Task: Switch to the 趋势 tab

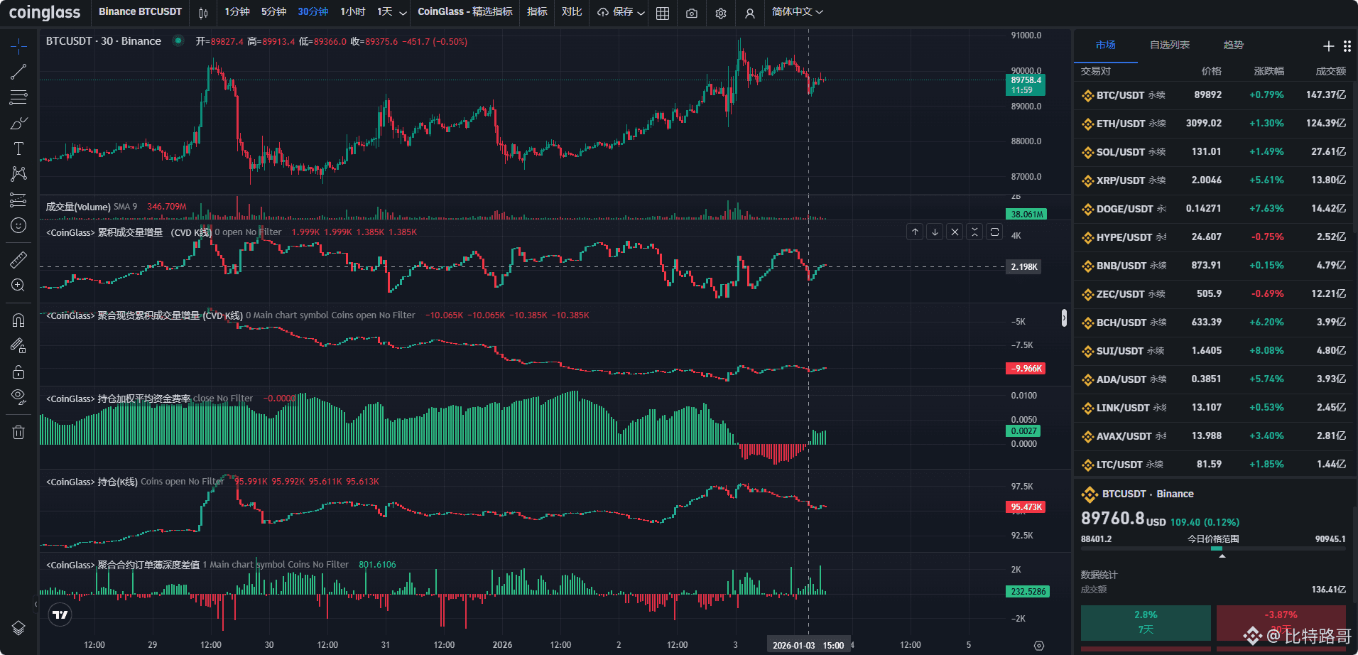Action: (1234, 45)
